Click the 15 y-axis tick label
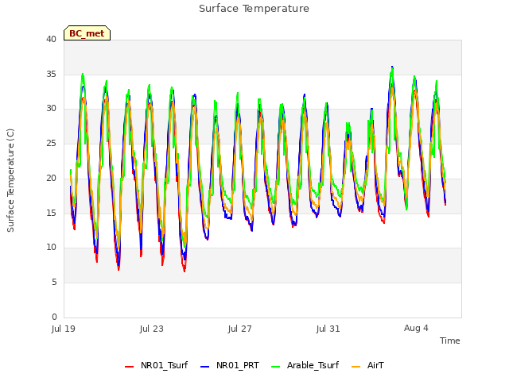 (51, 213)
